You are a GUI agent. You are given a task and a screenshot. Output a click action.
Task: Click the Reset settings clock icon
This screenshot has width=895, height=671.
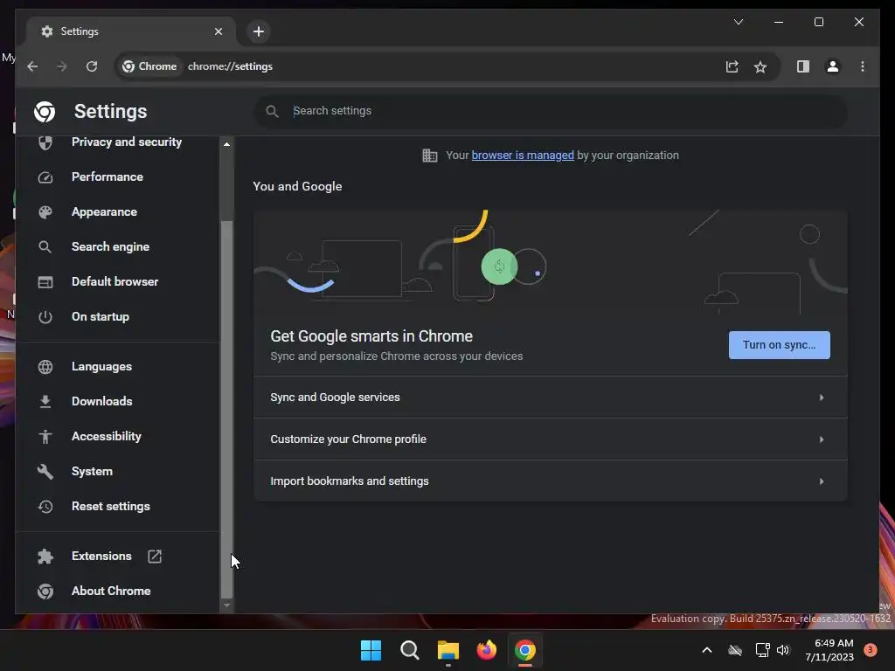pyautogui.click(x=45, y=507)
